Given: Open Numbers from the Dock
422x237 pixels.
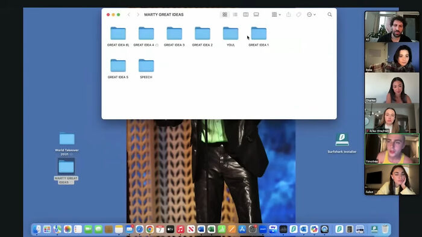Looking at the screenshot, I should pos(221,229).
